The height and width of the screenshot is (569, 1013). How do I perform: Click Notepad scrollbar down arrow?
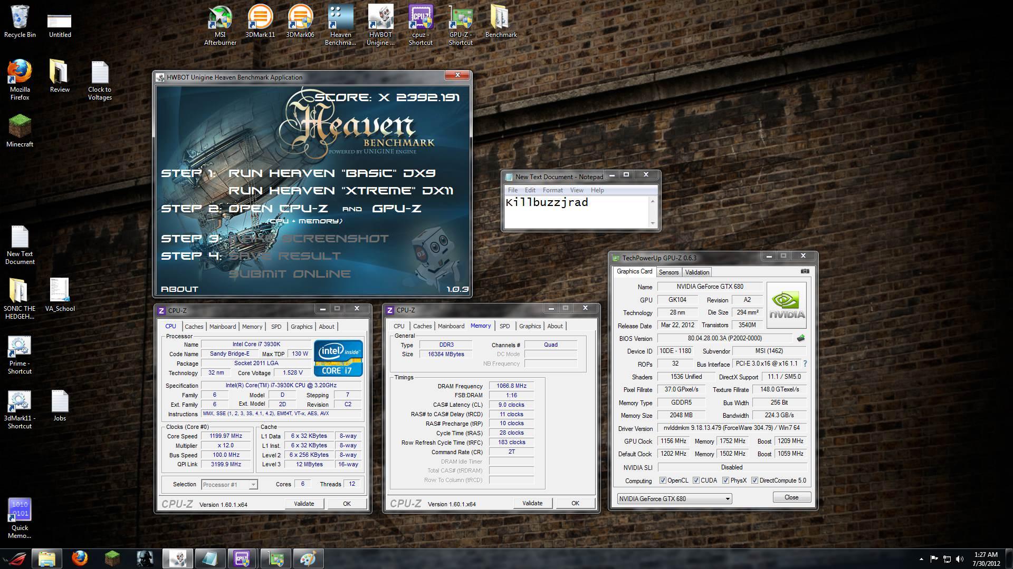pyautogui.click(x=653, y=223)
